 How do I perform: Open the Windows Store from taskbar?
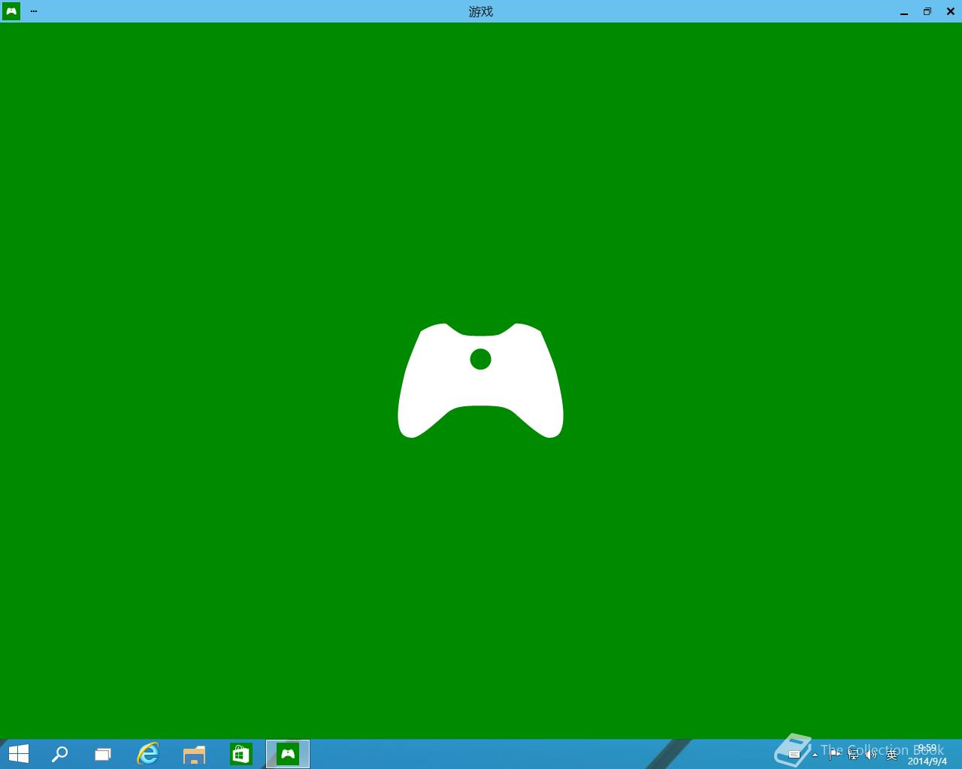241,754
